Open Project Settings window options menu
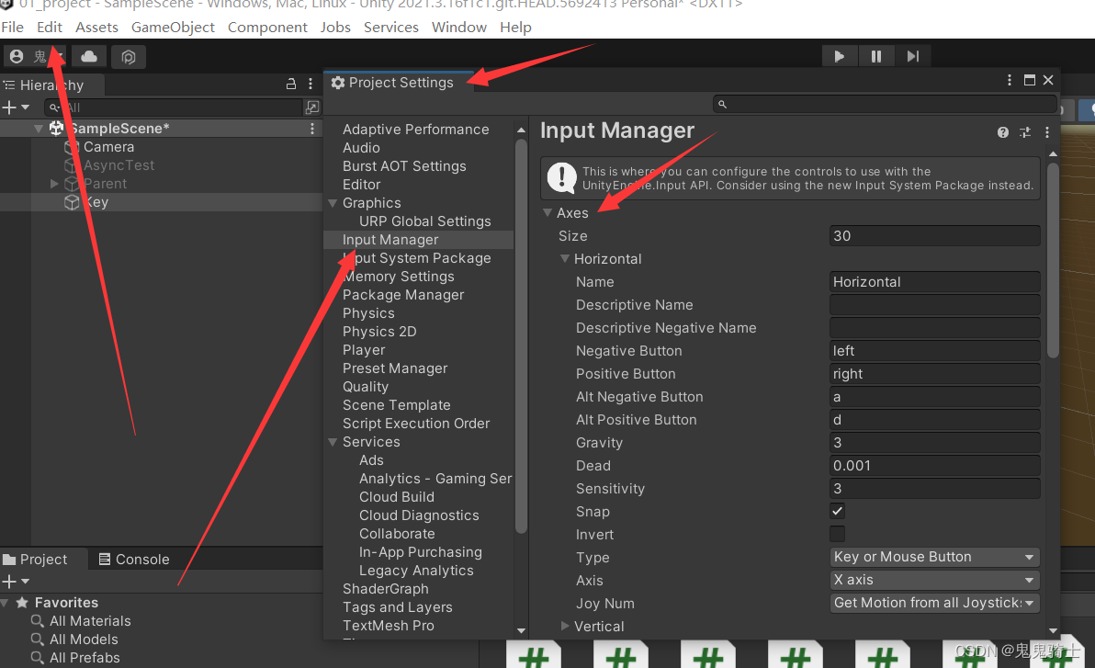The height and width of the screenshot is (668, 1095). tap(1009, 80)
